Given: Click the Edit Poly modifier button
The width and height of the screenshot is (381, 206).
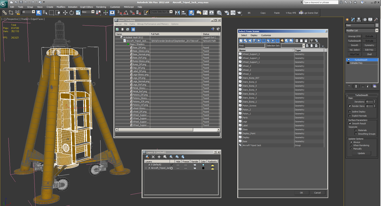Looking at the screenshot, I should [x=369, y=50].
